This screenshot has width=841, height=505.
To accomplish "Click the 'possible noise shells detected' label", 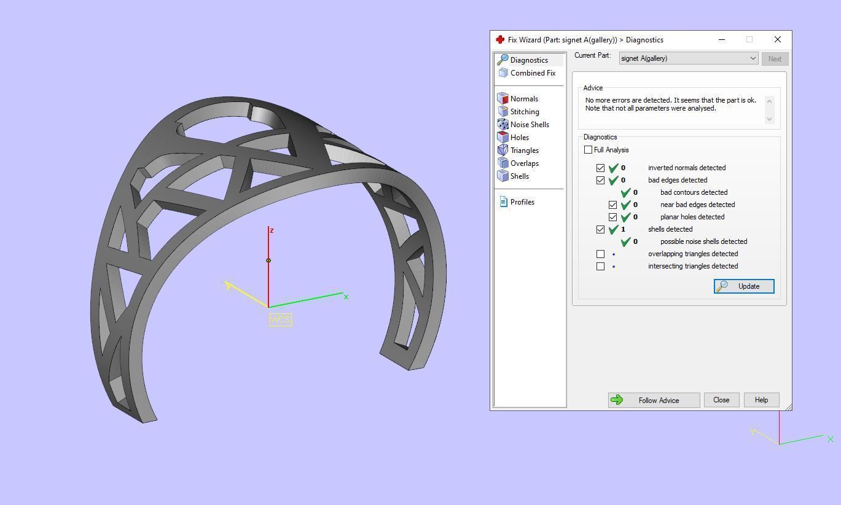I will click(x=703, y=241).
